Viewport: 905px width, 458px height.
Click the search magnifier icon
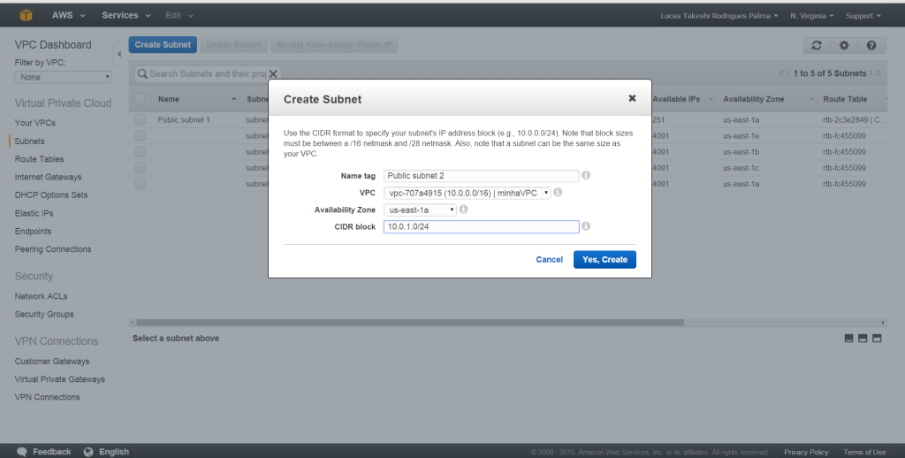142,74
